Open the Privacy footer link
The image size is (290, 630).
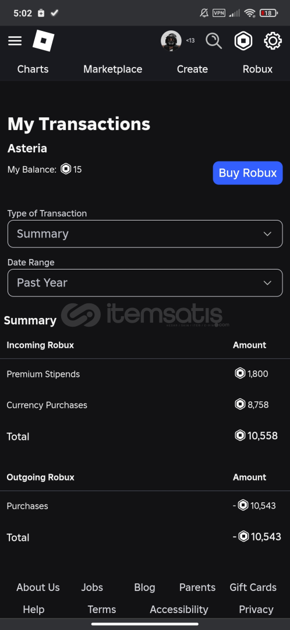(x=256, y=610)
